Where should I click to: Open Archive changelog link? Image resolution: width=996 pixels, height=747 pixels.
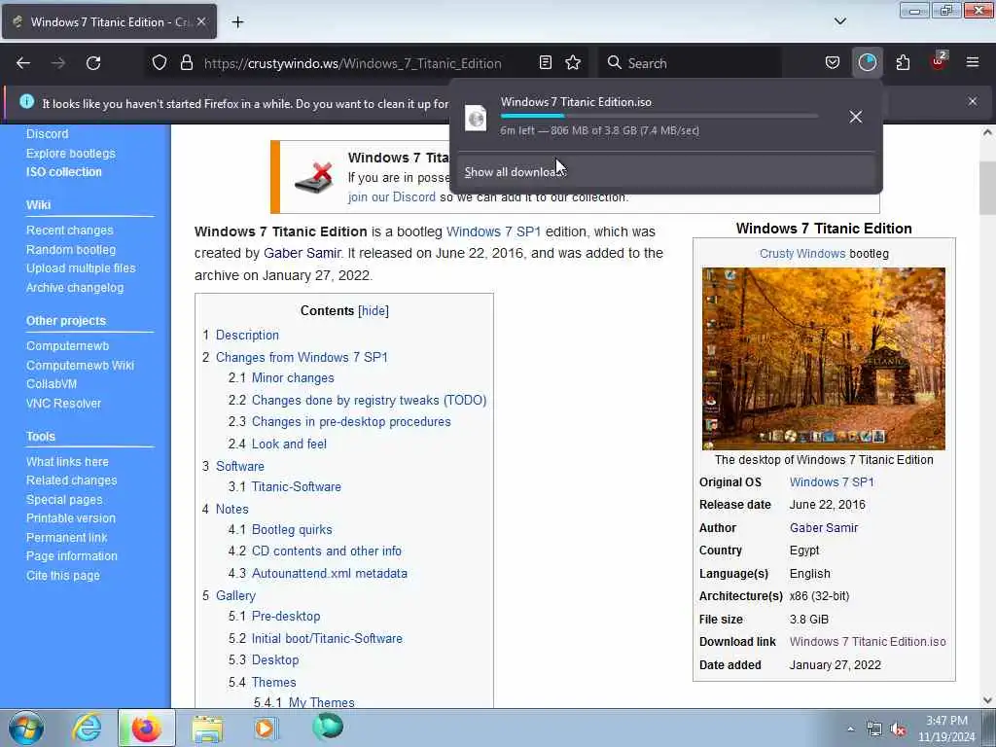coord(75,288)
